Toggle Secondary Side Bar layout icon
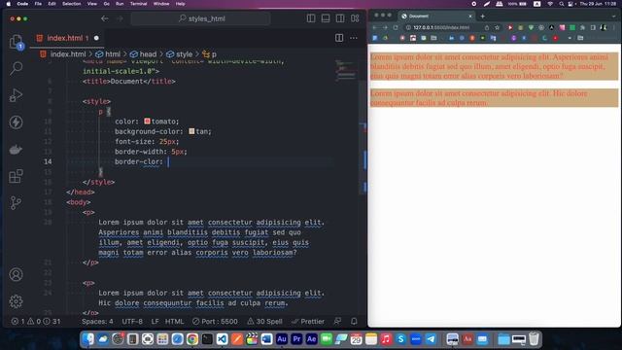This screenshot has width=622, height=350. [340, 18]
